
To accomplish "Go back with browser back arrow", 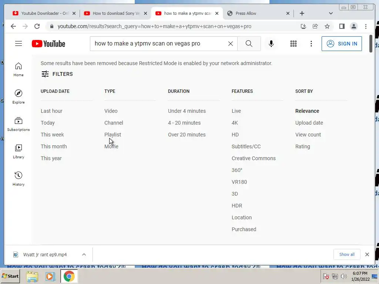I will (13, 26).
